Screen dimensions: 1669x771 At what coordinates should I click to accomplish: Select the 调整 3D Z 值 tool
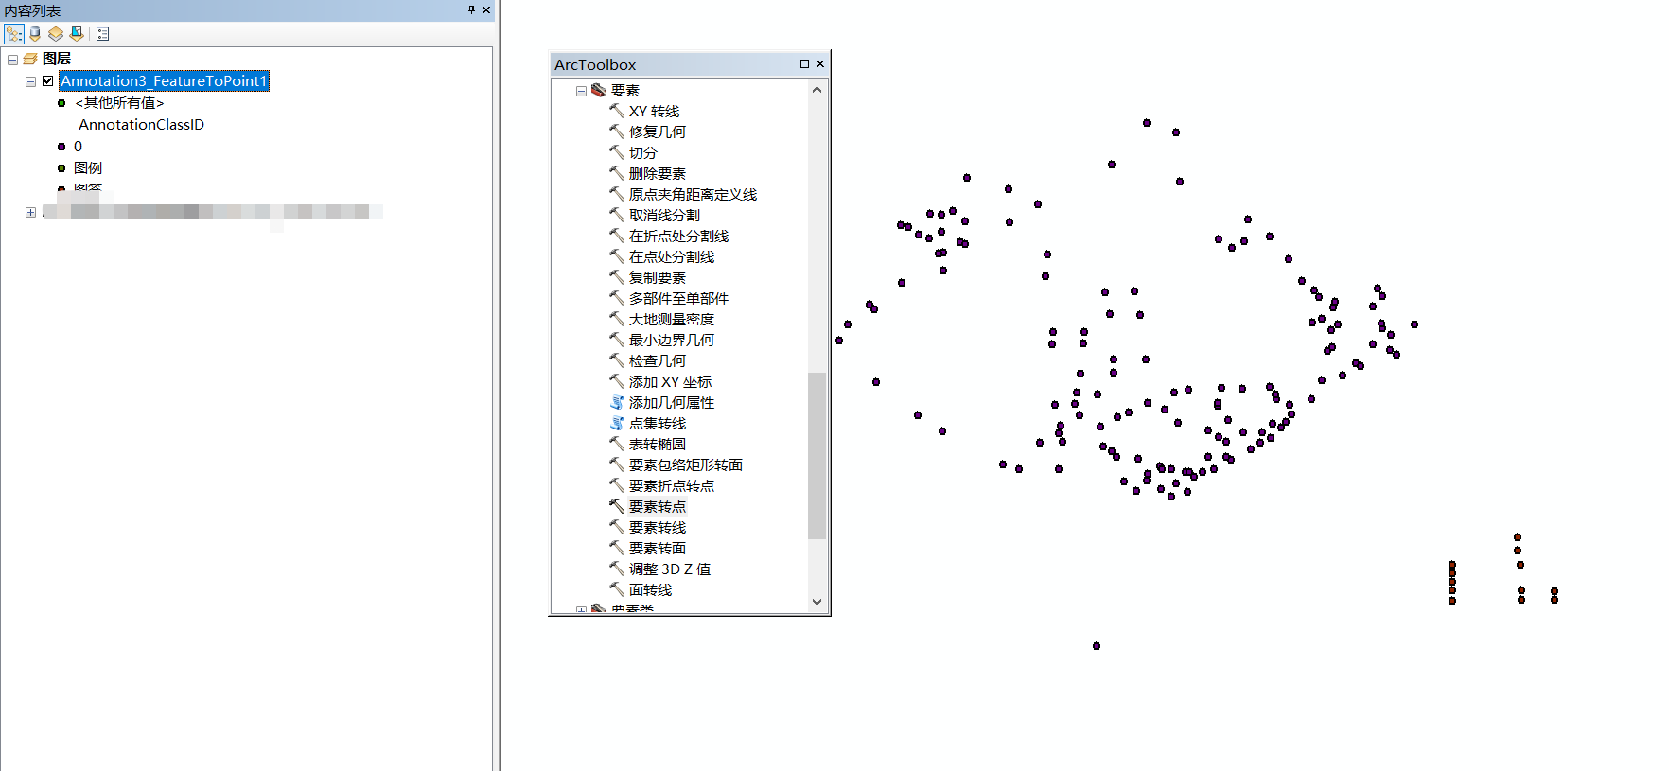point(669,569)
